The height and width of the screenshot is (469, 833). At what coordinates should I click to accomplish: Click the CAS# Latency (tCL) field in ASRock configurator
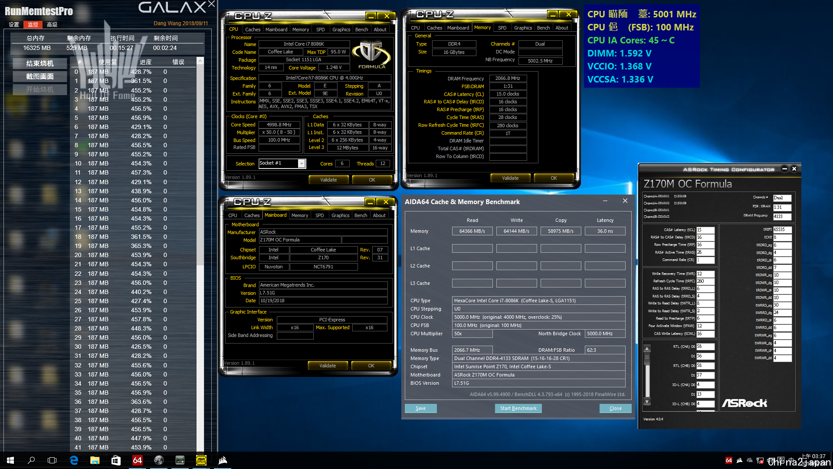705,230
